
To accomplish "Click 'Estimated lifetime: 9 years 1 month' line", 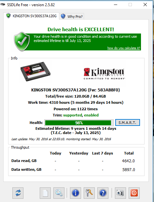I will (76, 128).
